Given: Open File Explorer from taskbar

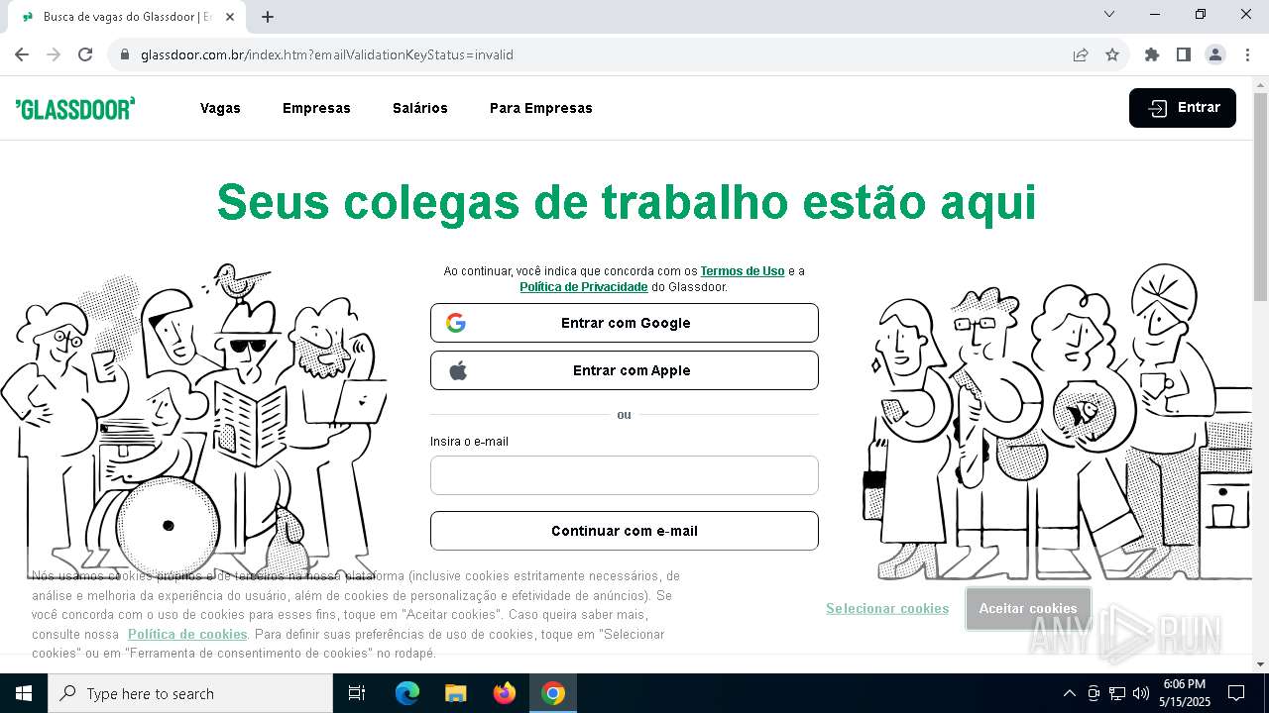Looking at the screenshot, I should [455, 693].
